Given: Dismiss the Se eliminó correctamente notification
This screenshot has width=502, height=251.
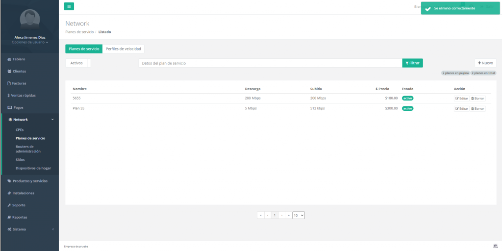Looking at the screenshot, I should 460,8.
